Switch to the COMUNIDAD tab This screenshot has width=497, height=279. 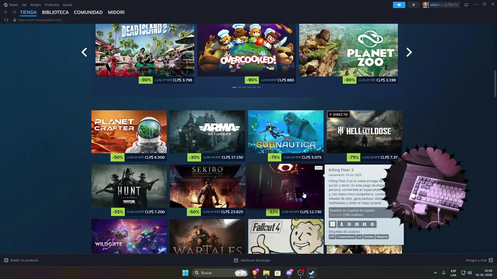(88, 12)
